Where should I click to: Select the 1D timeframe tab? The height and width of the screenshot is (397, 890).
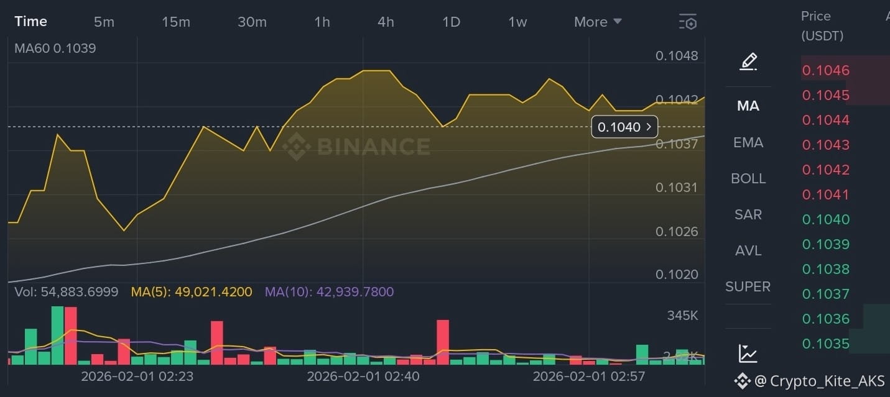pyautogui.click(x=451, y=22)
